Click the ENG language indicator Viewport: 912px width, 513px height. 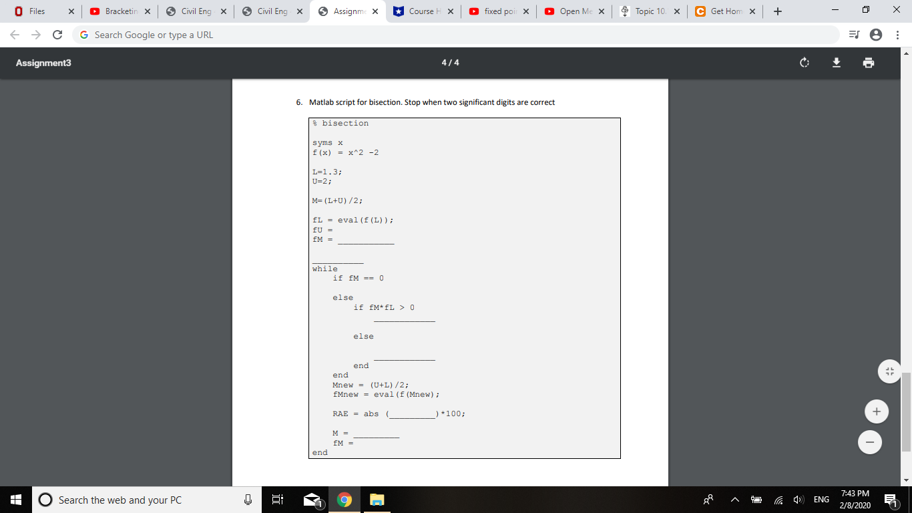click(x=821, y=499)
